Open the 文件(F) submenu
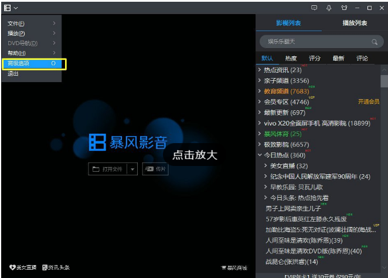This screenshot has width=388, height=278. 32,23
